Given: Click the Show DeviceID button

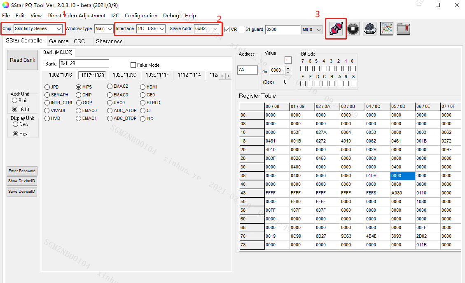Looking at the screenshot, I should [x=22, y=181].
